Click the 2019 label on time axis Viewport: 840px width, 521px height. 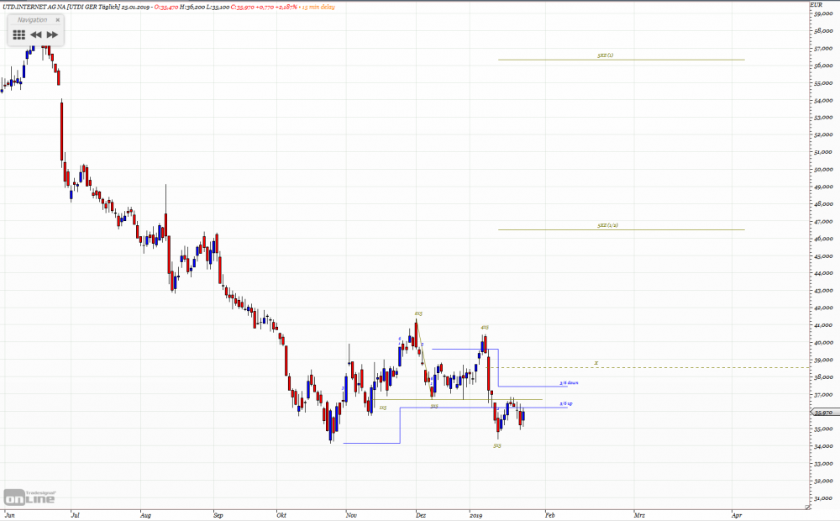tap(475, 515)
